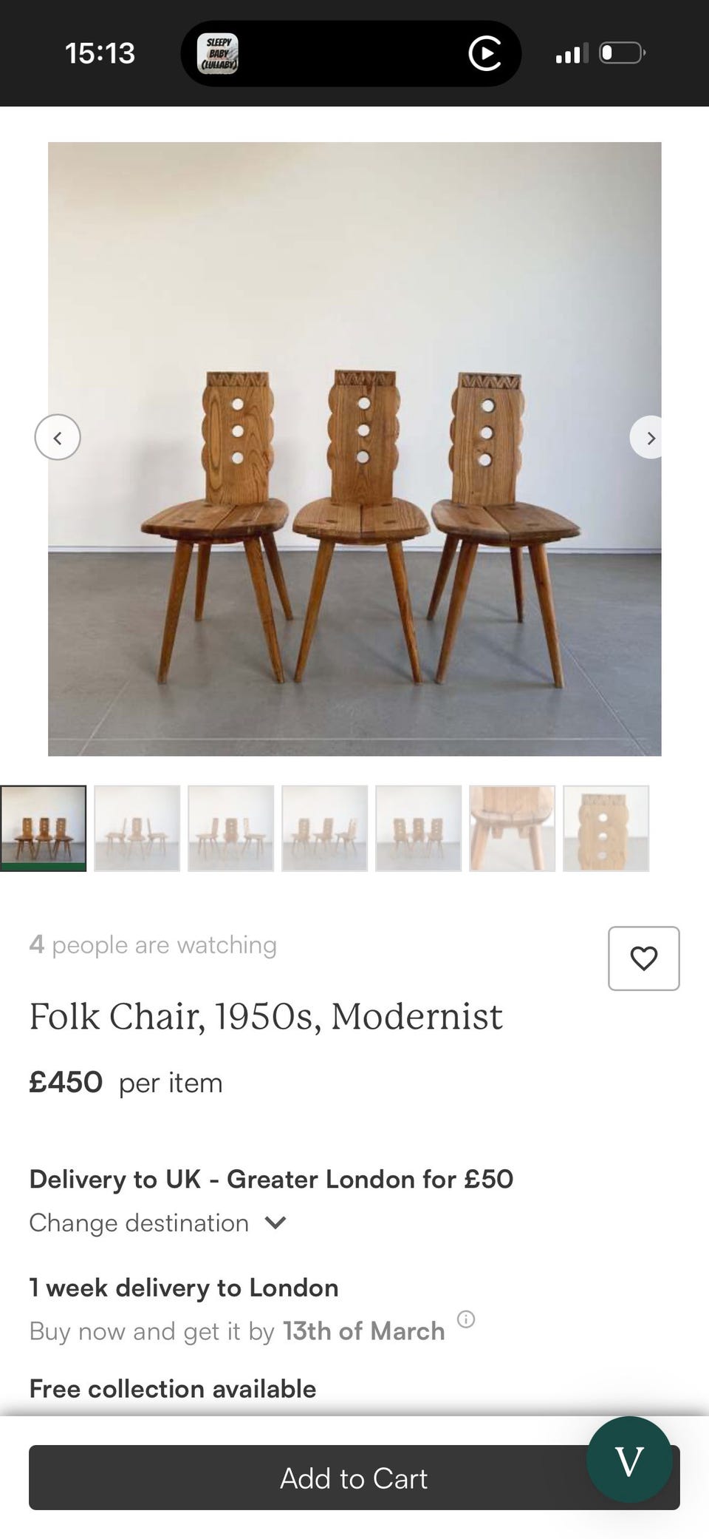
Task: Tap the cellular signal bars icon
Action: tap(572, 53)
